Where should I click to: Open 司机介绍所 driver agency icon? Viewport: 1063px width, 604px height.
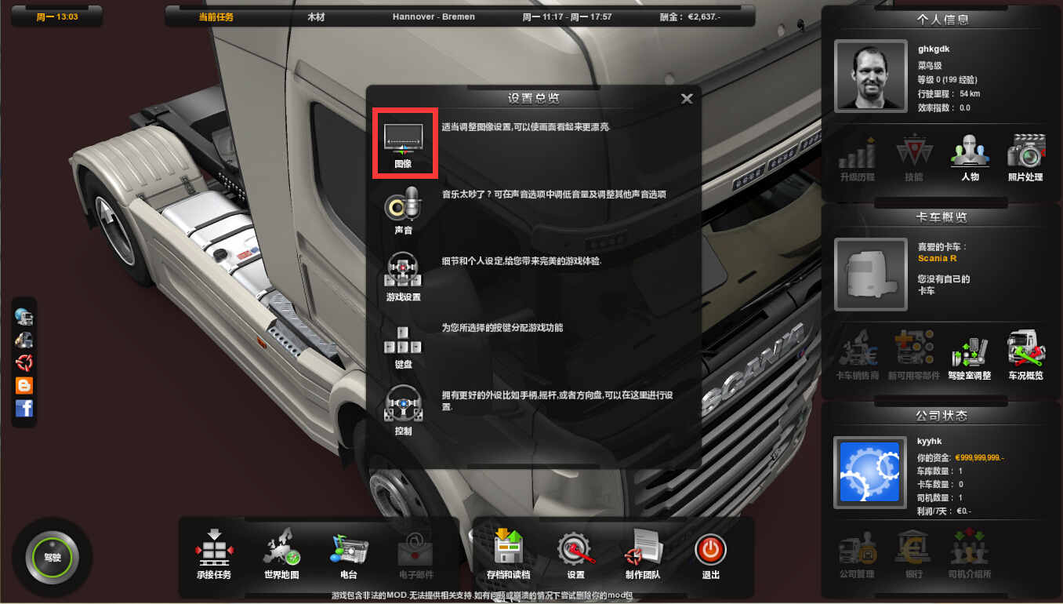[970, 554]
